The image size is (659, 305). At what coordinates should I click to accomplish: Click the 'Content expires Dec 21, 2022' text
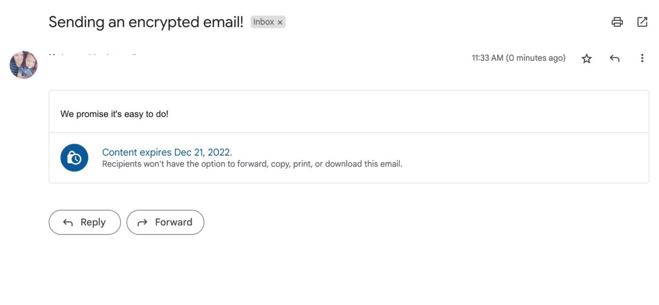point(167,152)
